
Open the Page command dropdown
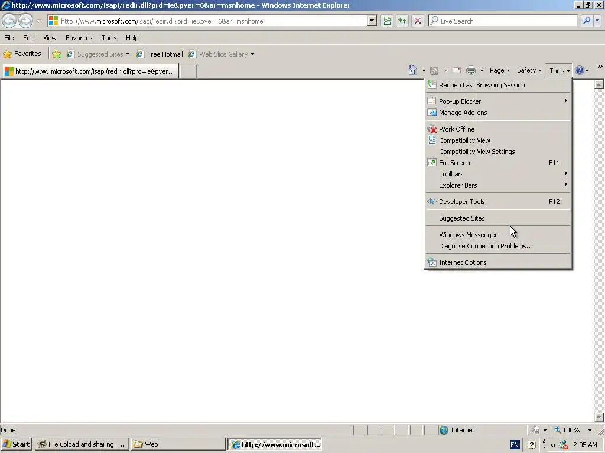tap(500, 71)
